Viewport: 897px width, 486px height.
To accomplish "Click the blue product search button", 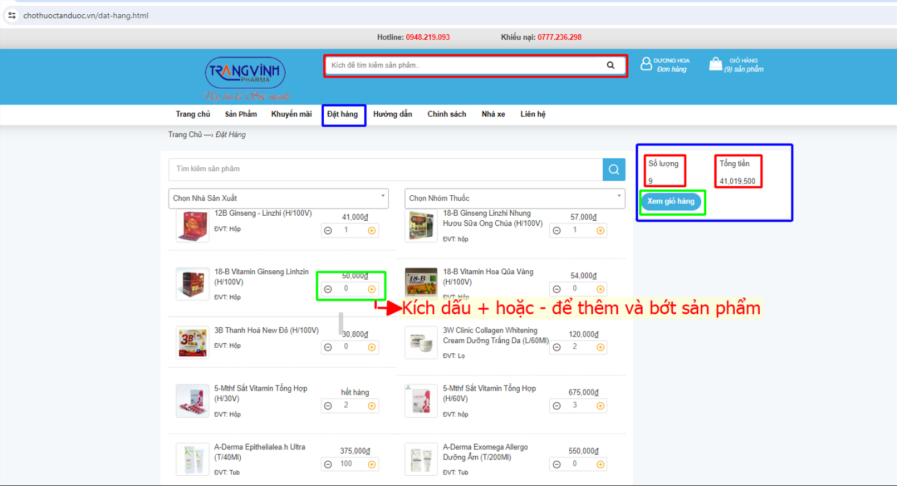I will click(x=614, y=170).
